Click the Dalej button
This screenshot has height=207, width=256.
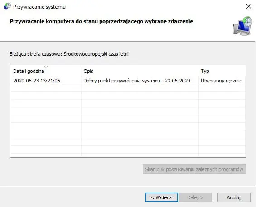(195, 197)
